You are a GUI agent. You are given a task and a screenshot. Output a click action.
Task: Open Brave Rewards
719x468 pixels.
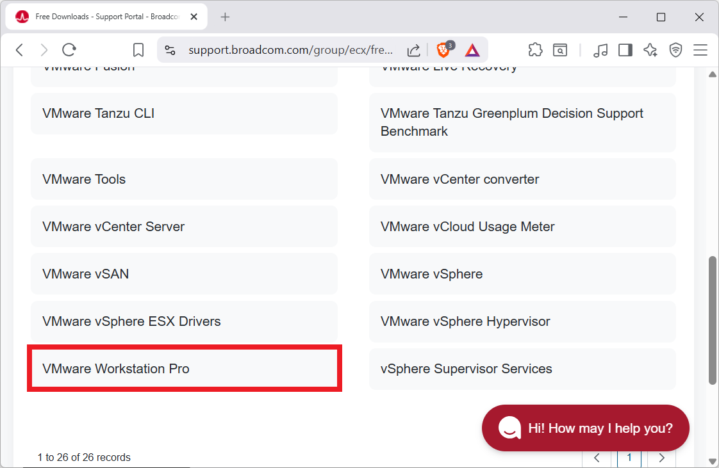[472, 50]
